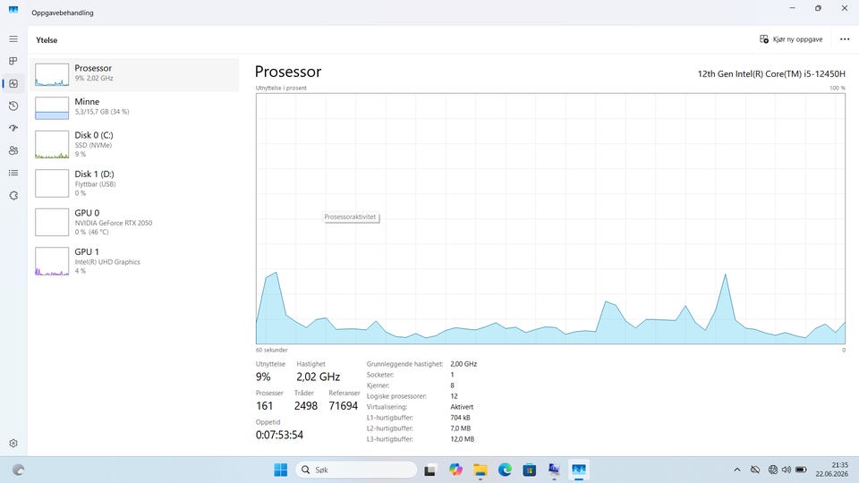Open Microsoft Store from the taskbar
The width and height of the screenshot is (859, 483).
(x=529, y=470)
